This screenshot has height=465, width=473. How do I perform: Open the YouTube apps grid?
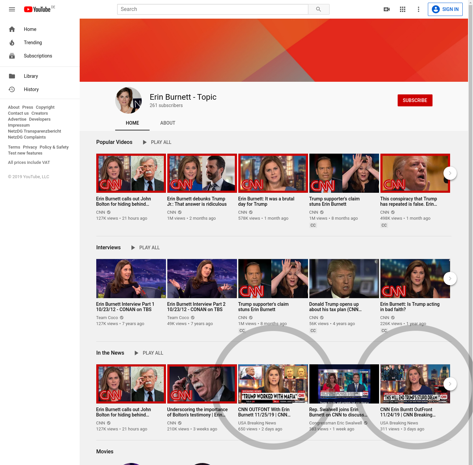[x=403, y=9]
